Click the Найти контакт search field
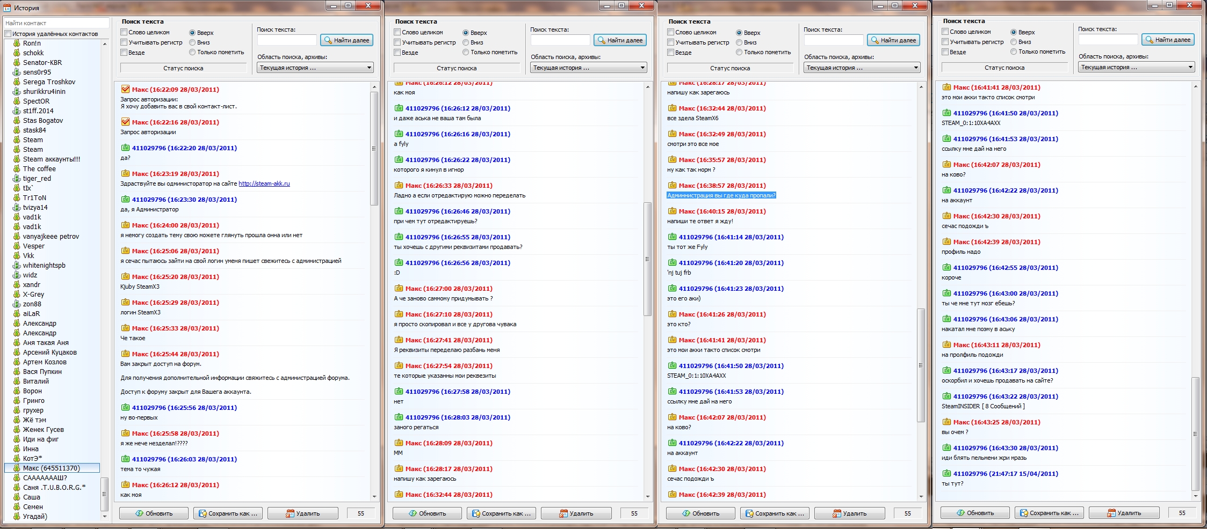The height and width of the screenshot is (529, 1207). click(x=56, y=23)
